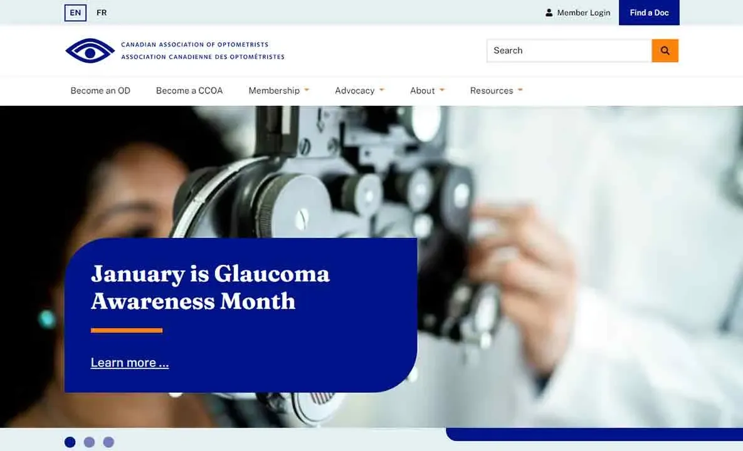Switch language to FR

(x=102, y=13)
